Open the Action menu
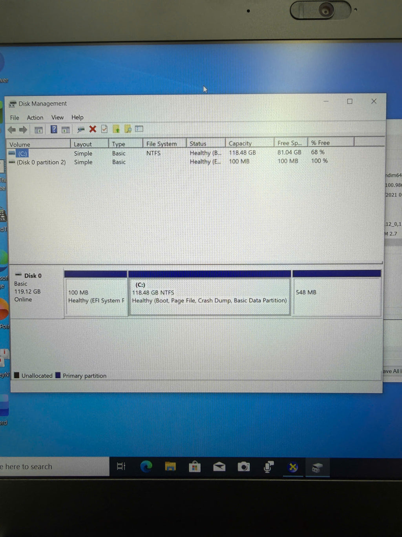402x537 pixels. coord(35,118)
